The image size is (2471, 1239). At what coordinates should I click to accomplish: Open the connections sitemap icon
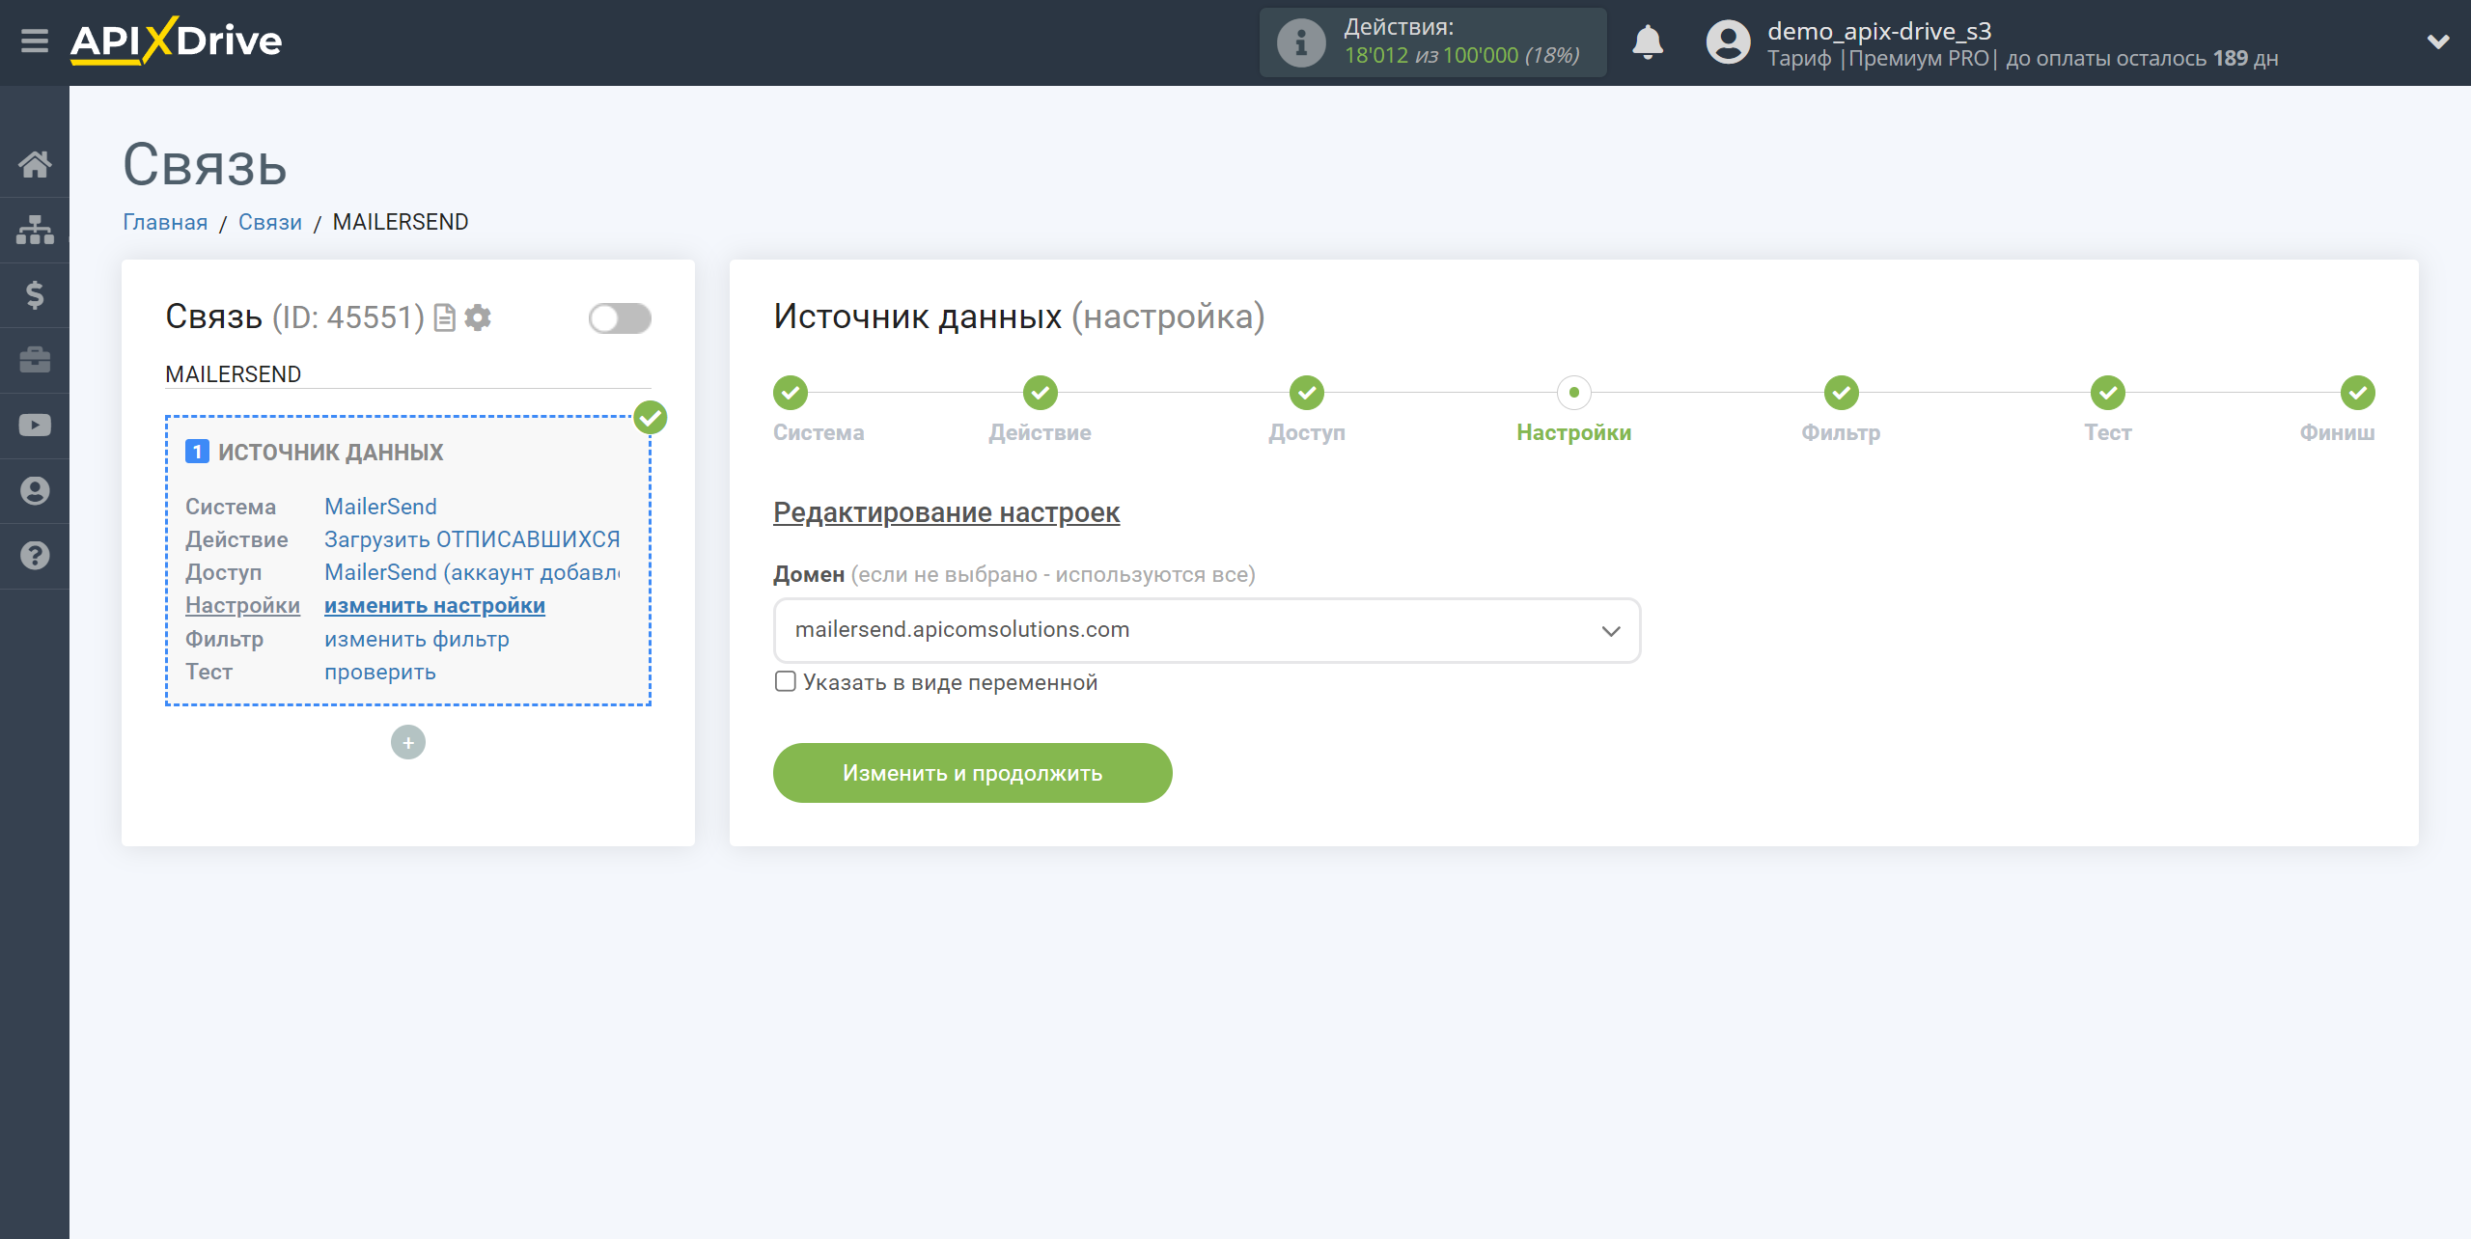click(35, 230)
